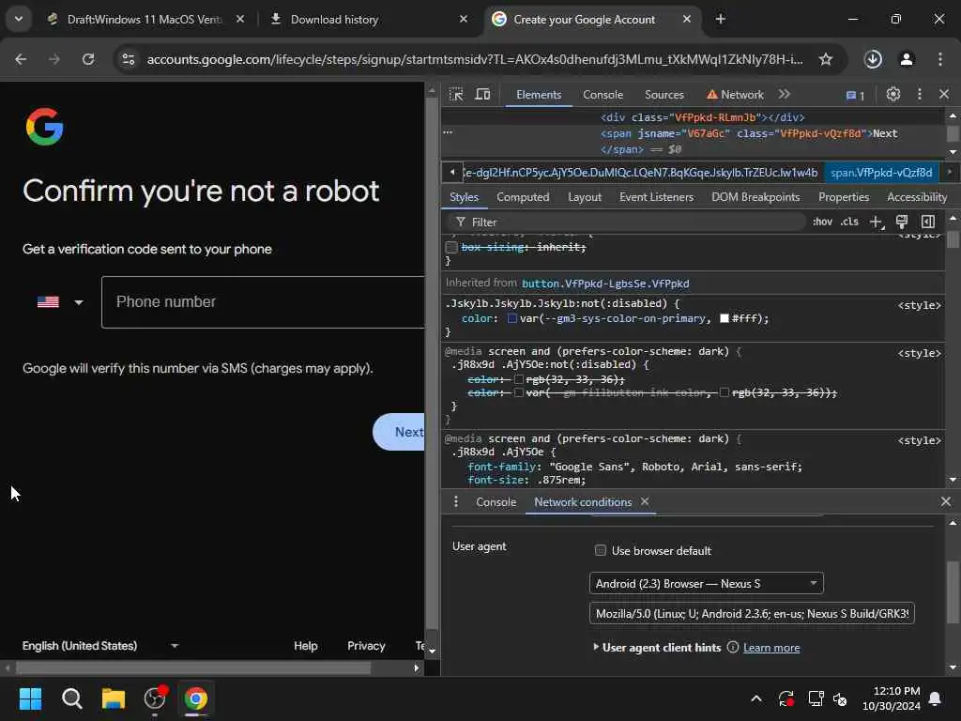Open the Event Listeners tab
961x721 pixels.
(x=656, y=197)
